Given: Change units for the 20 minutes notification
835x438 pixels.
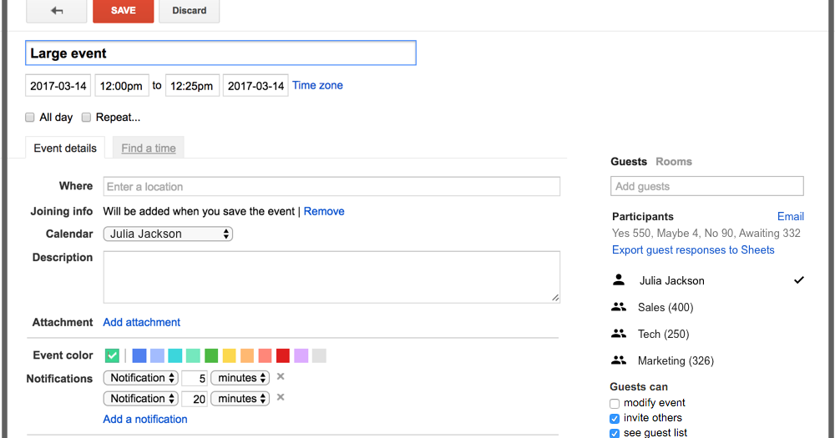Looking at the screenshot, I should (240, 399).
